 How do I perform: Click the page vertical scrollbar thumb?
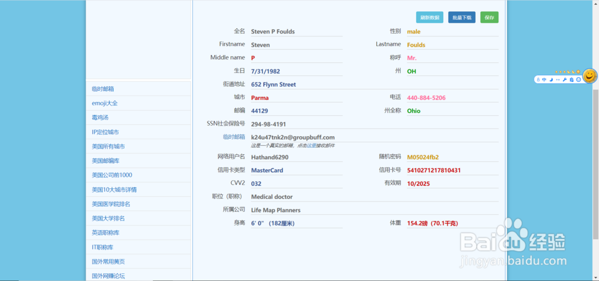[x=595, y=164]
